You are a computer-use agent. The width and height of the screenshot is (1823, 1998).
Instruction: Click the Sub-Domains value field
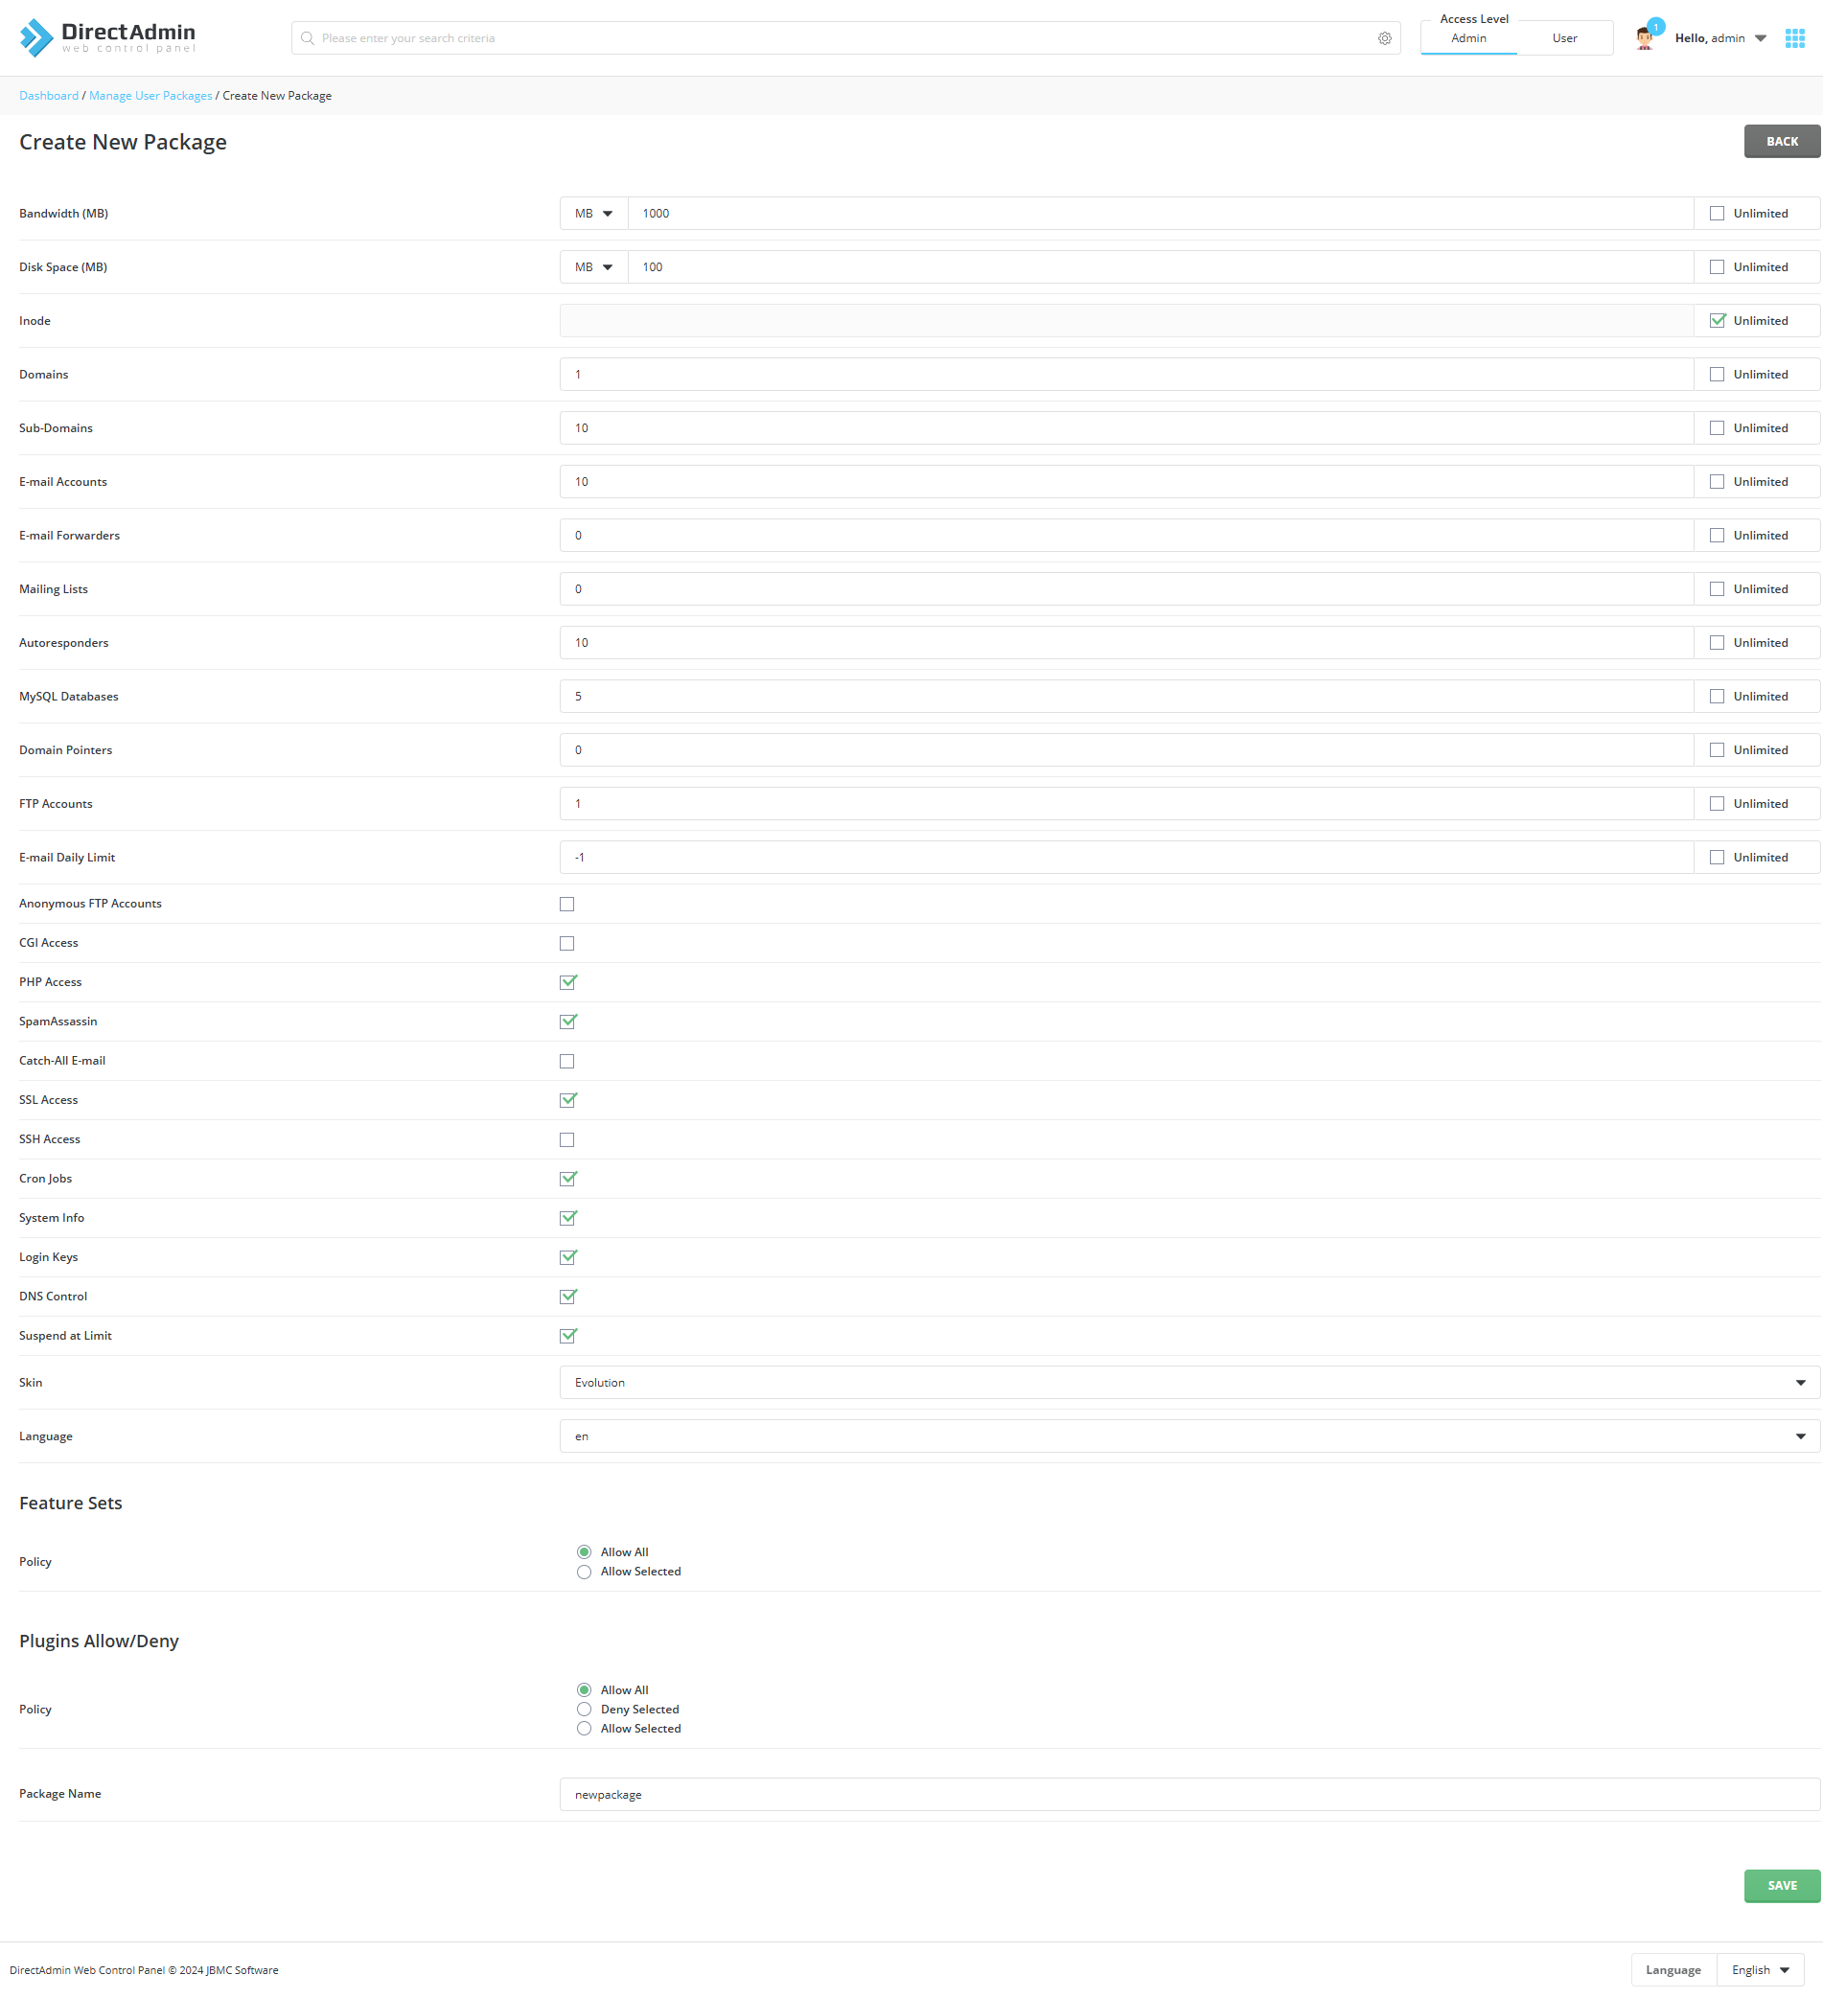tap(1126, 427)
